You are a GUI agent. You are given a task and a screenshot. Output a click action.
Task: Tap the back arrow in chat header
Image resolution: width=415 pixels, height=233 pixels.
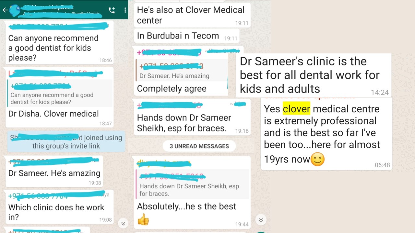pyautogui.click(x=5, y=10)
